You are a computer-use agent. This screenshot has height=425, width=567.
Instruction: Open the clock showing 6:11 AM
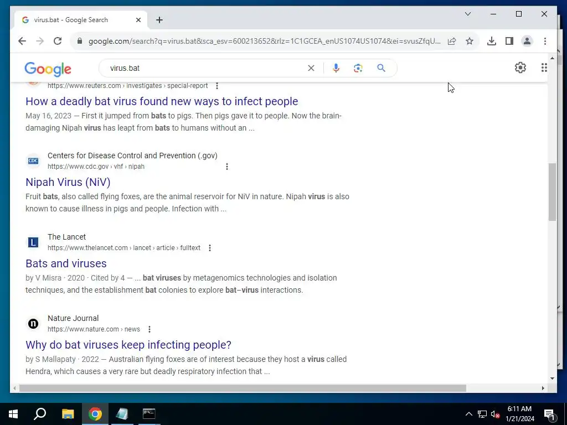519,414
